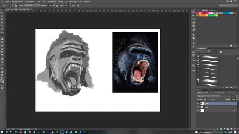Click the brush size input field

214,51
